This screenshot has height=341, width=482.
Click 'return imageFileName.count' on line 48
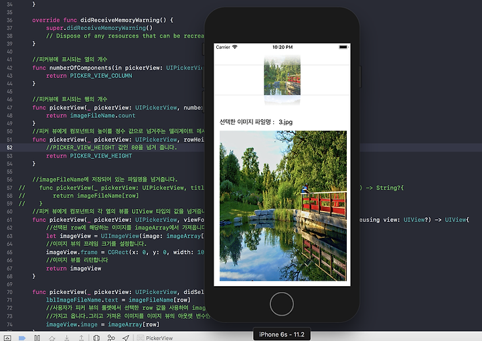click(x=90, y=116)
